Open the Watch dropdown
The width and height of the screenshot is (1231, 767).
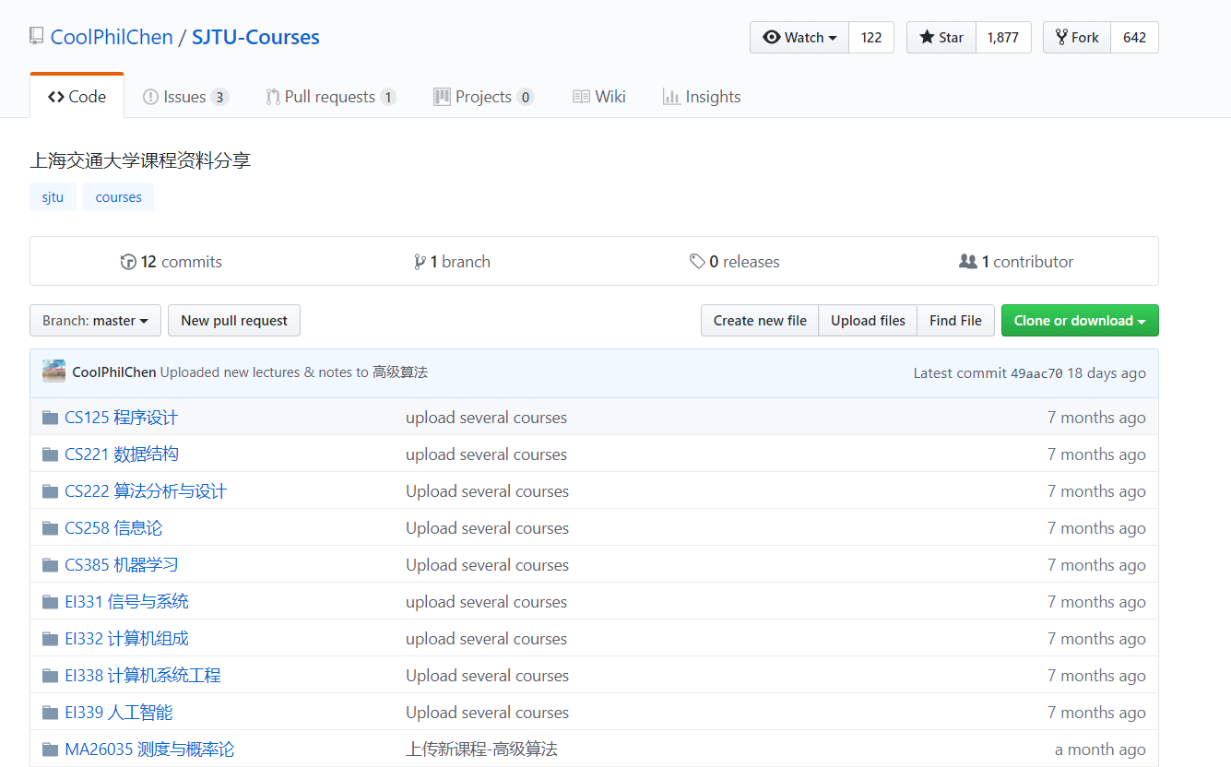coord(799,38)
